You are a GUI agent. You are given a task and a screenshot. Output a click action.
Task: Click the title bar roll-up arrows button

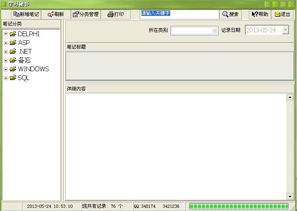(x=268, y=4)
